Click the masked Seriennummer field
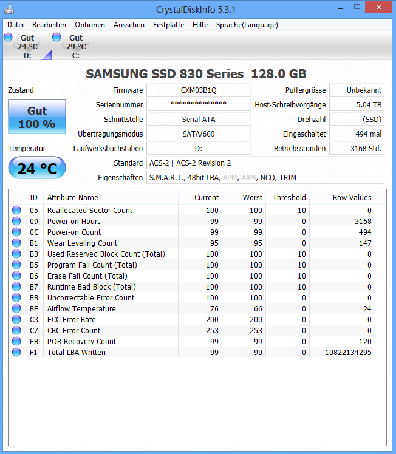Viewport: 396px width, 454px height. click(199, 104)
